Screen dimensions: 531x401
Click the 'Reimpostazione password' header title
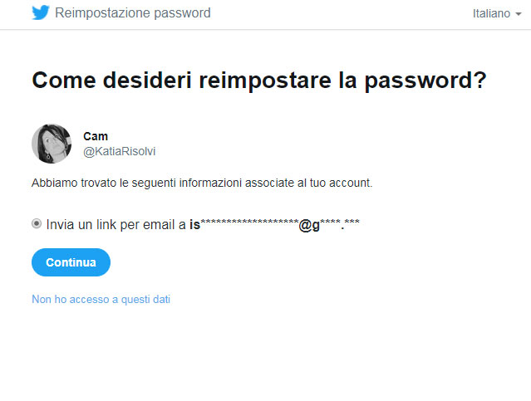point(133,13)
